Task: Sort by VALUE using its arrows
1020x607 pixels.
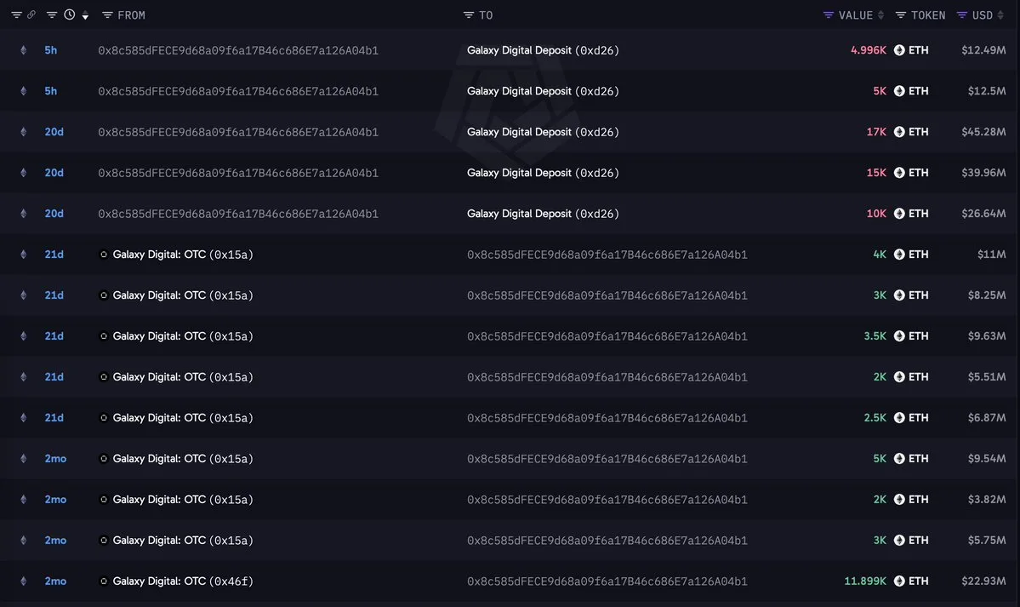Action: (x=880, y=15)
